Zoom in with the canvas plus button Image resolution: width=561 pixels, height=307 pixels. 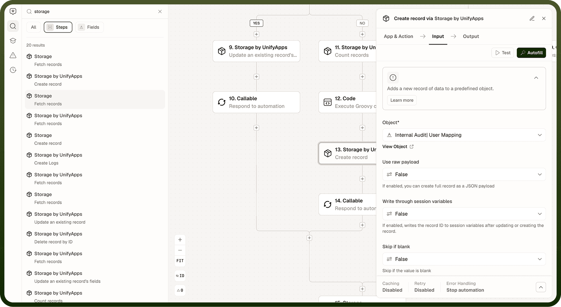[180, 240]
